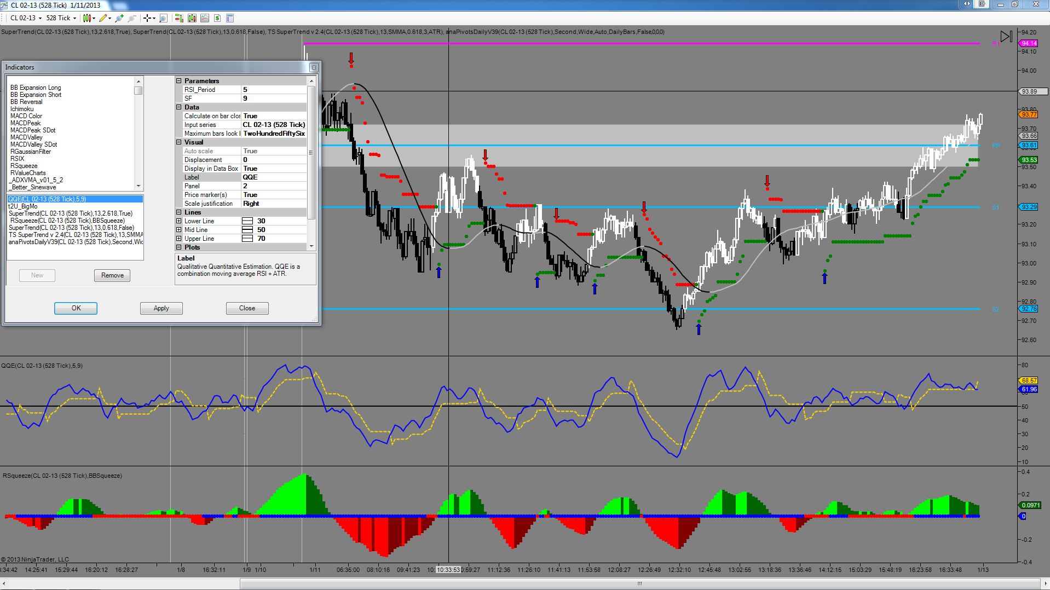Click the Mid Line style swatch

pos(247,230)
